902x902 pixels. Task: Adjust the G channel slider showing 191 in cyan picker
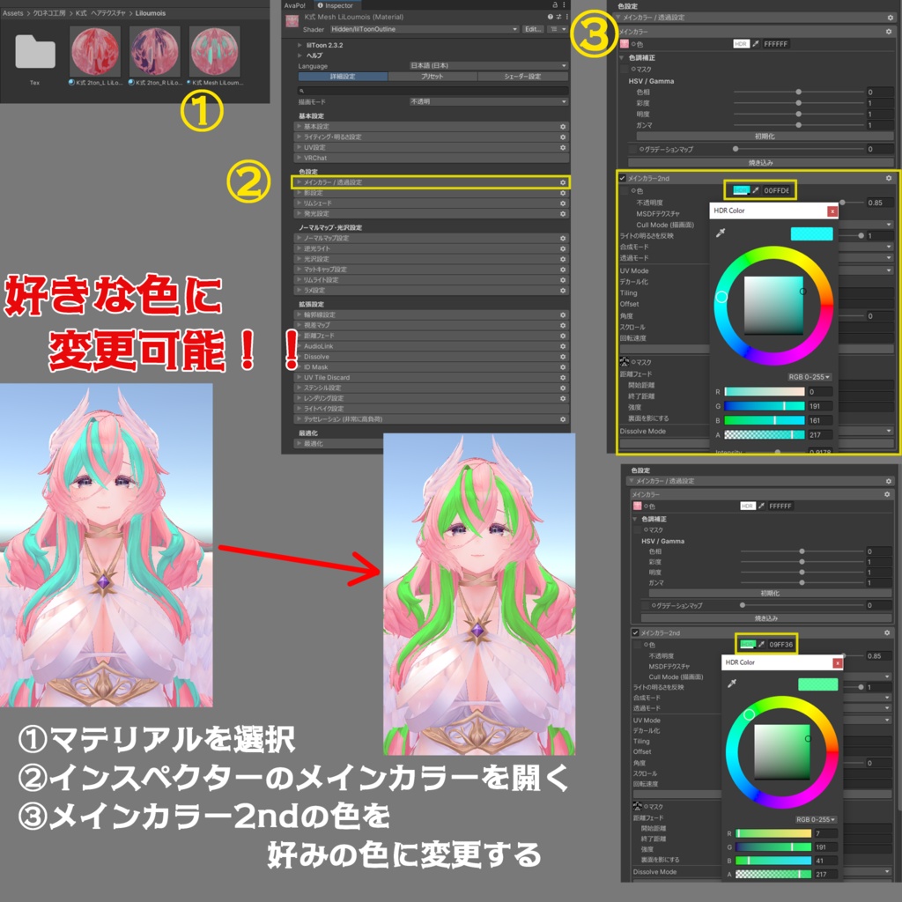tap(764, 406)
